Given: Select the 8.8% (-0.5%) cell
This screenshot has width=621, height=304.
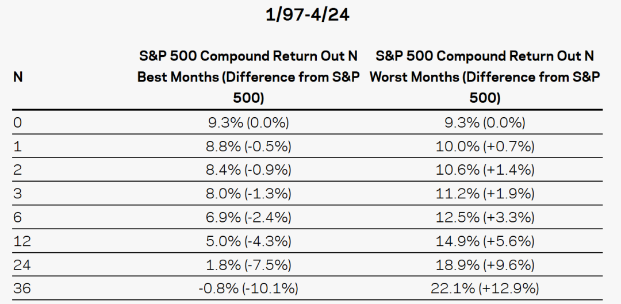Looking at the screenshot, I should (x=248, y=147).
